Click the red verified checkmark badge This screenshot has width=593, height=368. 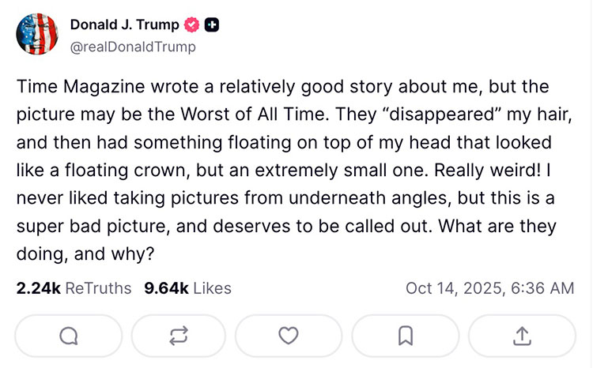coord(191,25)
